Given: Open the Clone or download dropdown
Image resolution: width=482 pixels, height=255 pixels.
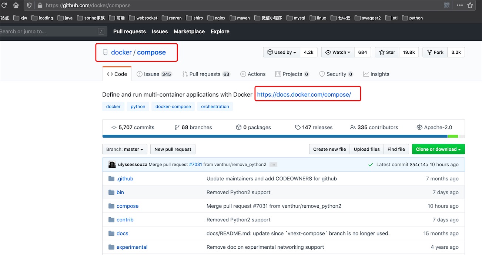Looking at the screenshot, I should pyautogui.click(x=438, y=149).
